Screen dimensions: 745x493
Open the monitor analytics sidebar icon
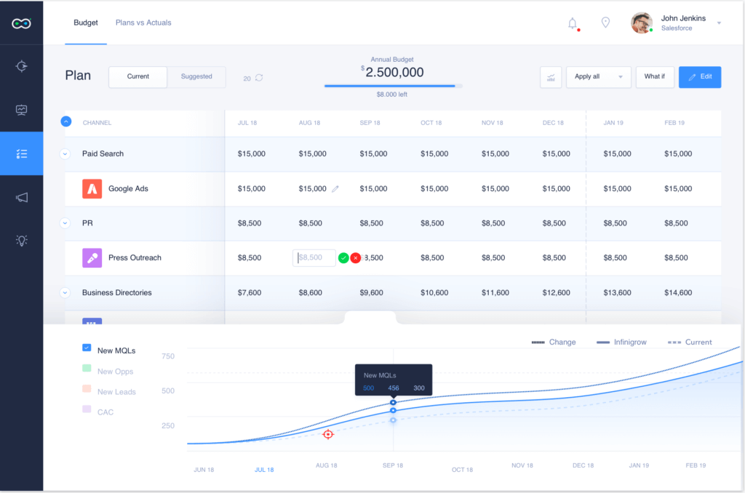22,111
